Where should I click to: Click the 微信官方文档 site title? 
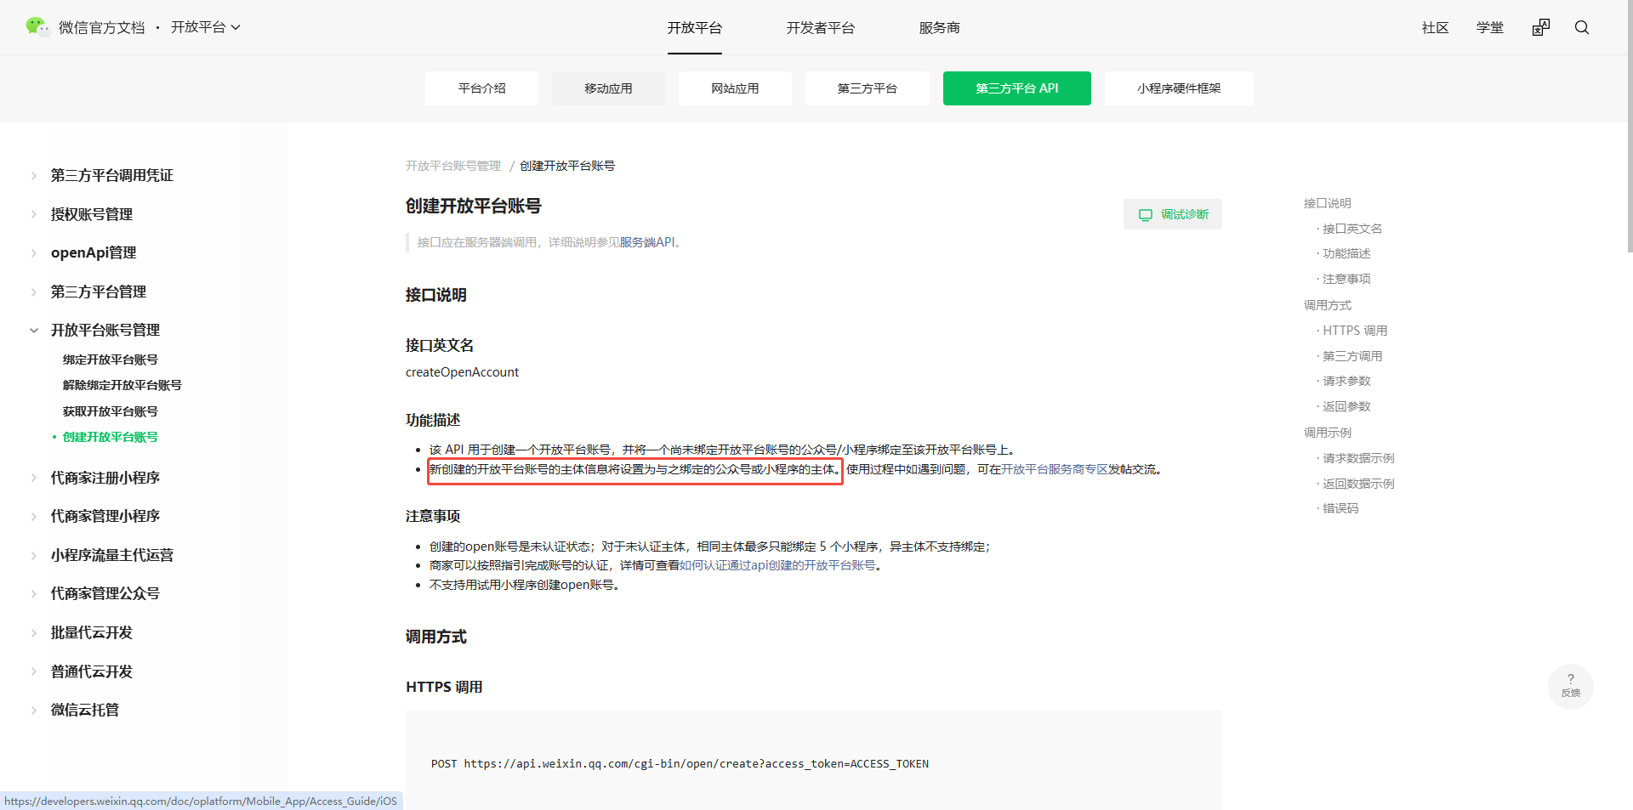tap(102, 27)
